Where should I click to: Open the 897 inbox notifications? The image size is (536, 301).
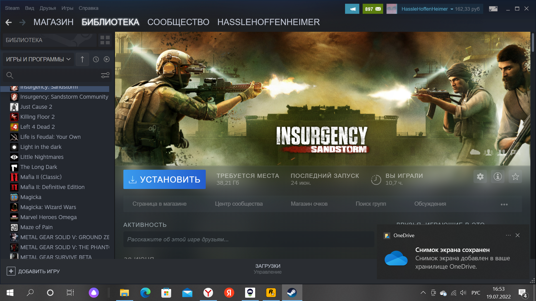tap(373, 9)
